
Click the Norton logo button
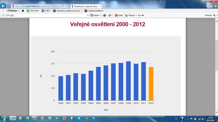click(12, 11)
